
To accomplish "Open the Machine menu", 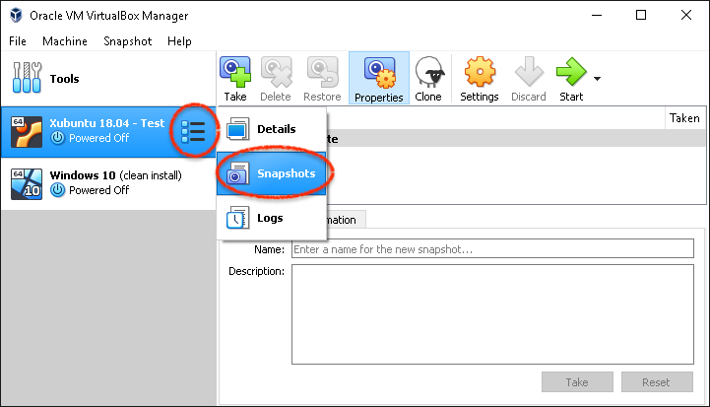I will [x=65, y=41].
